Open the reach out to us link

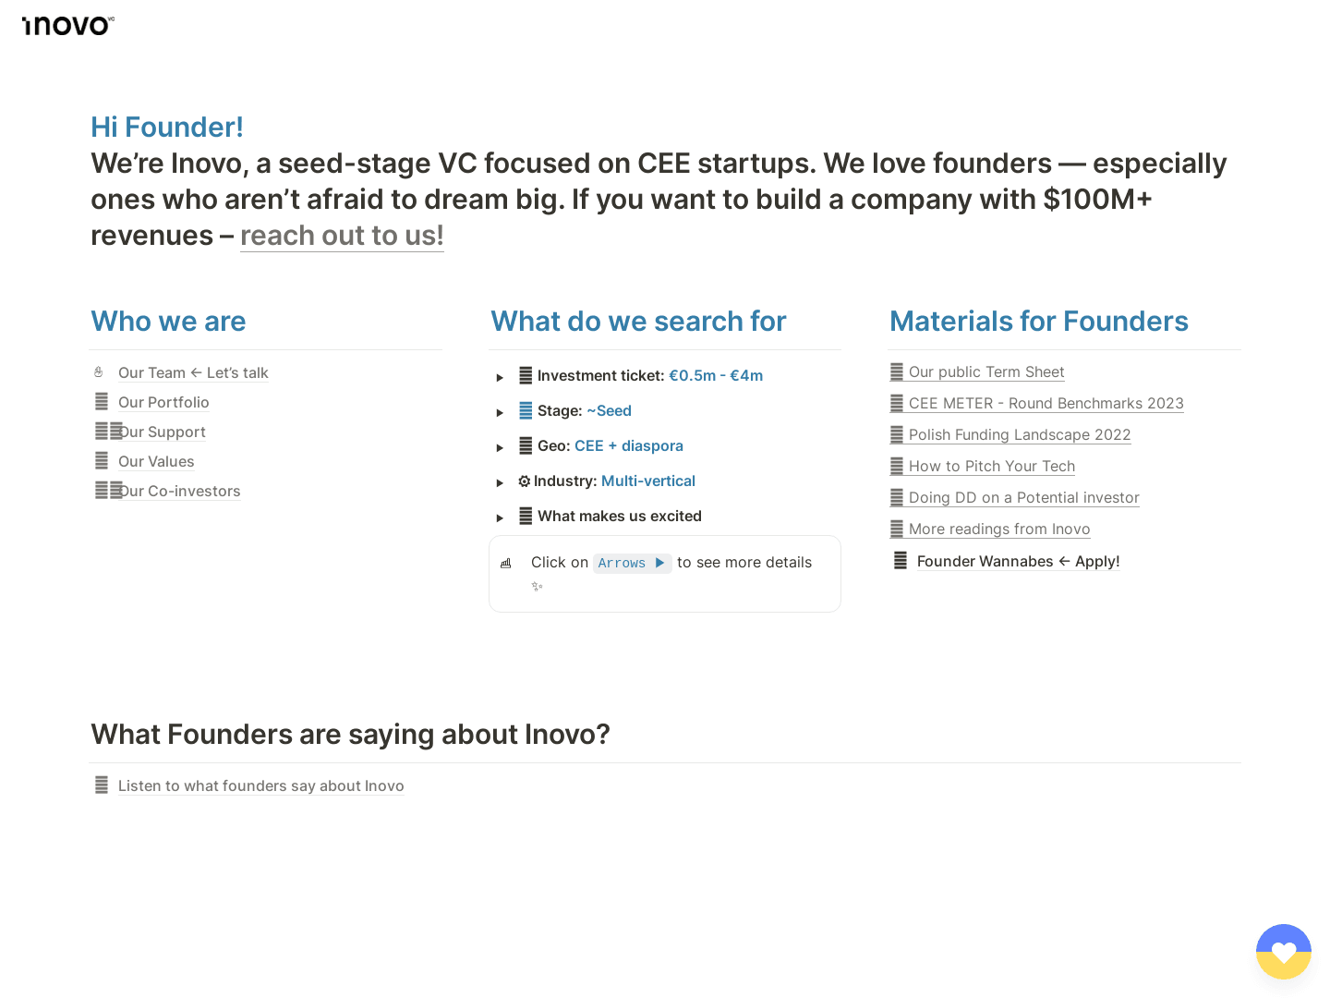(342, 236)
